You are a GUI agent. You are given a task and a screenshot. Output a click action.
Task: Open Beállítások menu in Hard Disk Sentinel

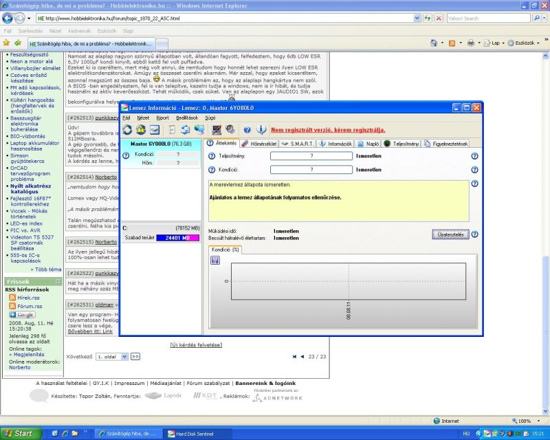187,118
